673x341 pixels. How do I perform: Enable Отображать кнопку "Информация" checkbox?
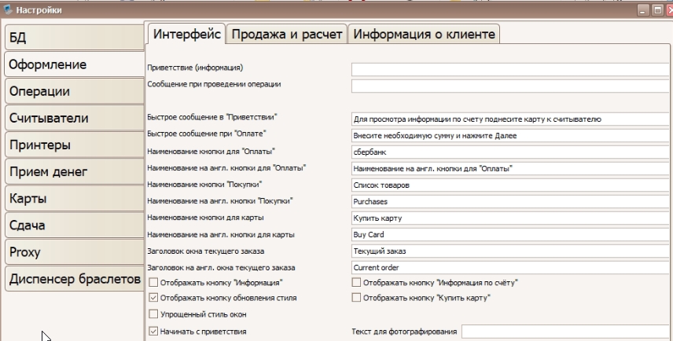pyautogui.click(x=153, y=283)
